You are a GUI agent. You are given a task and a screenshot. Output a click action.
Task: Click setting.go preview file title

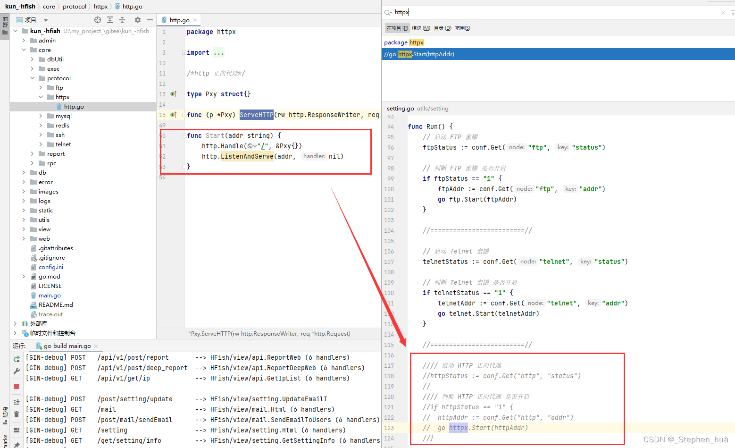(x=400, y=109)
